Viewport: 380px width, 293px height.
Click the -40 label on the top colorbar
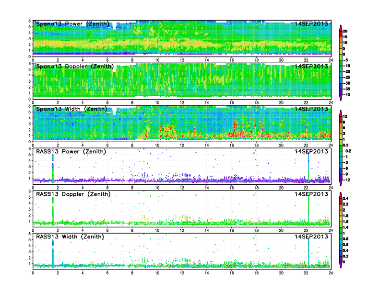pyautogui.click(x=349, y=94)
